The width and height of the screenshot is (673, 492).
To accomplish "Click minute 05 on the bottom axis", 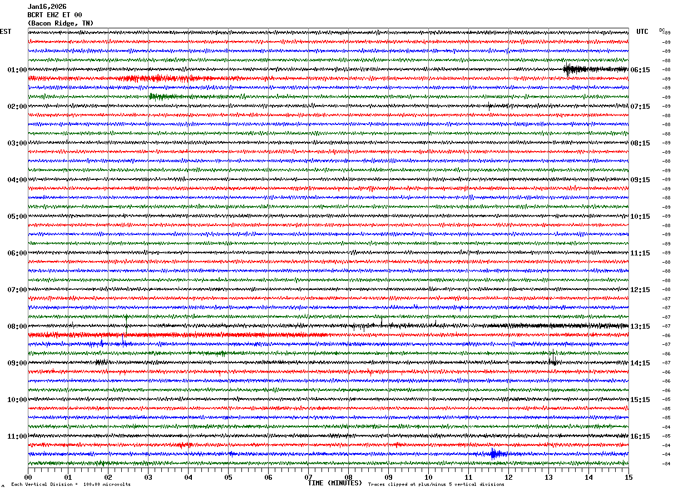I will 228,477.
